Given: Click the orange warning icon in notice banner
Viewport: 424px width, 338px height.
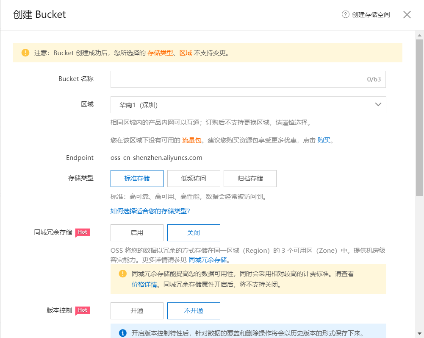Looking at the screenshot, I should pyautogui.click(x=25, y=53).
